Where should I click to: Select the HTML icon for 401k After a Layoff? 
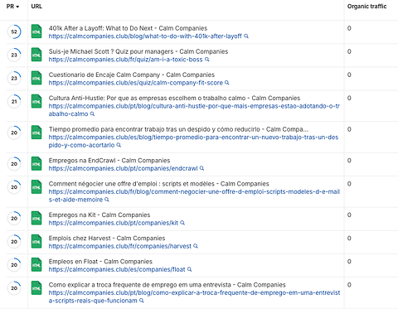point(36,31)
